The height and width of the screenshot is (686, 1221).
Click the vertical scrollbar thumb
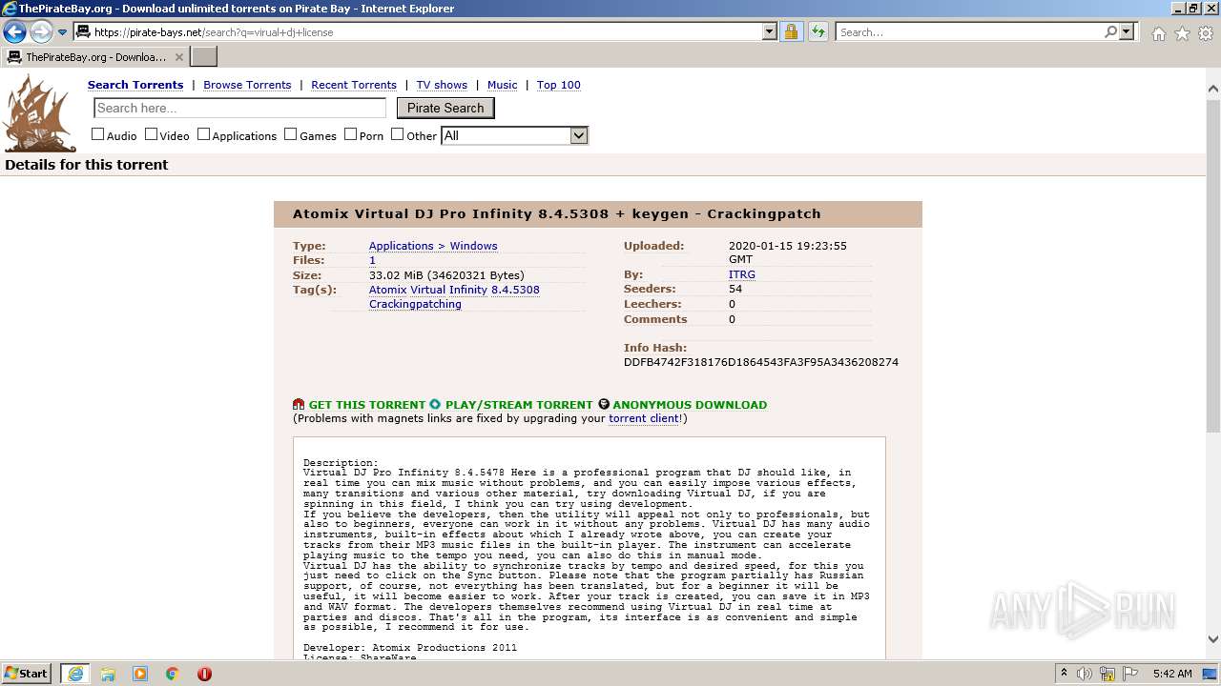click(x=1213, y=265)
